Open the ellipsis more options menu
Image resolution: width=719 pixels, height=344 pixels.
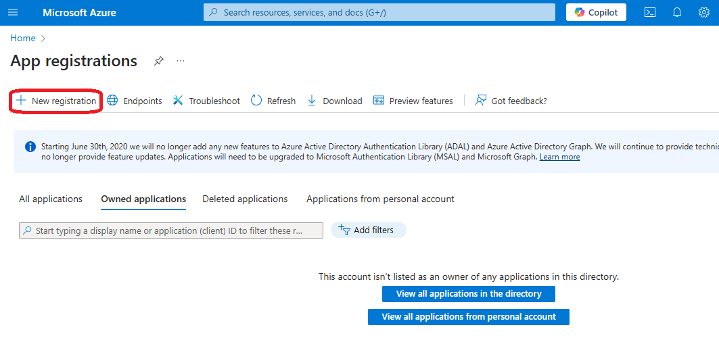[x=181, y=61]
